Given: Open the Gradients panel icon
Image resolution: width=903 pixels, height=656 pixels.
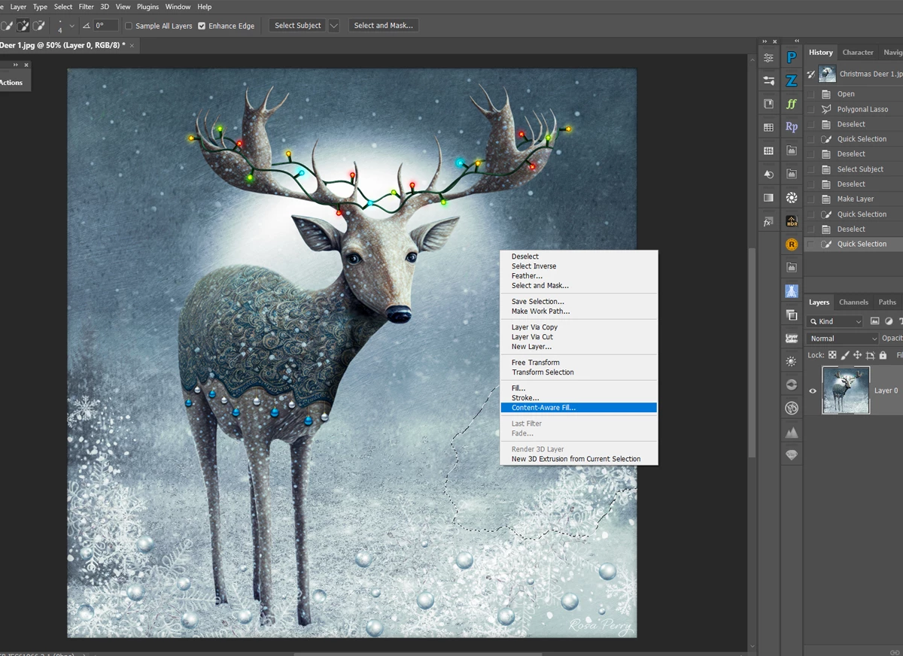Looking at the screenshot, I should coord(768,198).
